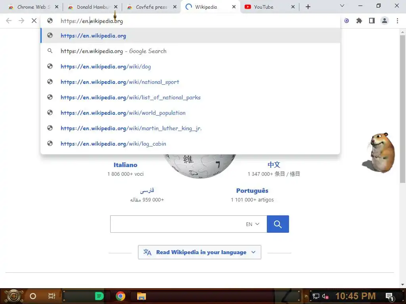Open the EN language selector
Viewport: 406px width, 304px height.
tap(253, 224)
